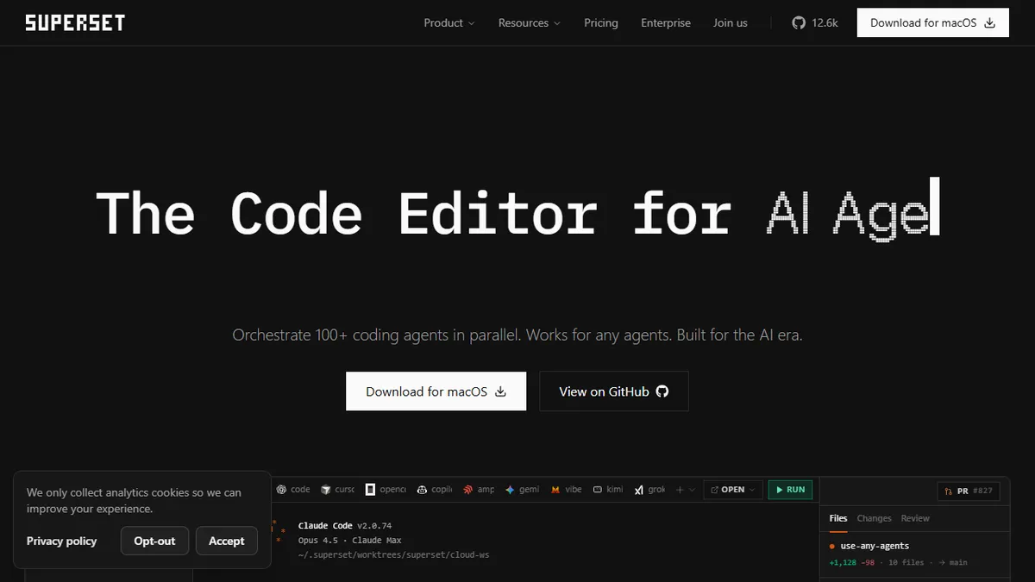Click the Opus 4.5 · Claude Max line
Viewport: 1035px width, 582px height.
click(x=349, y=540)
